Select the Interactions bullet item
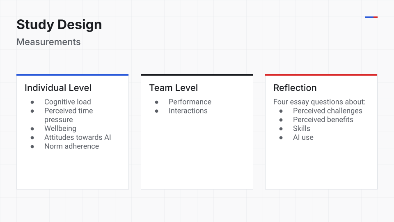The width and height of the screenshot is (394, 222). (x=188, y=111)
